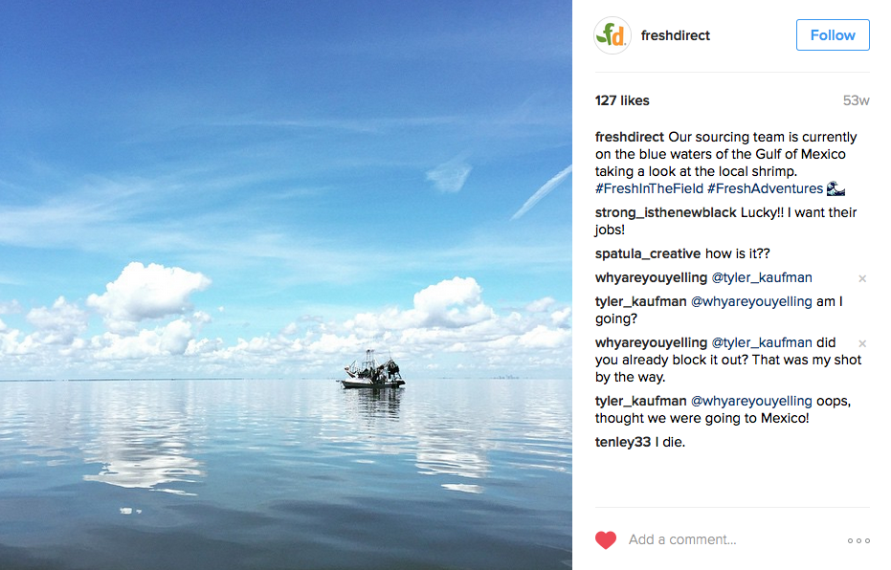
Task: Like the post with the heart icon
Action: 606,540
